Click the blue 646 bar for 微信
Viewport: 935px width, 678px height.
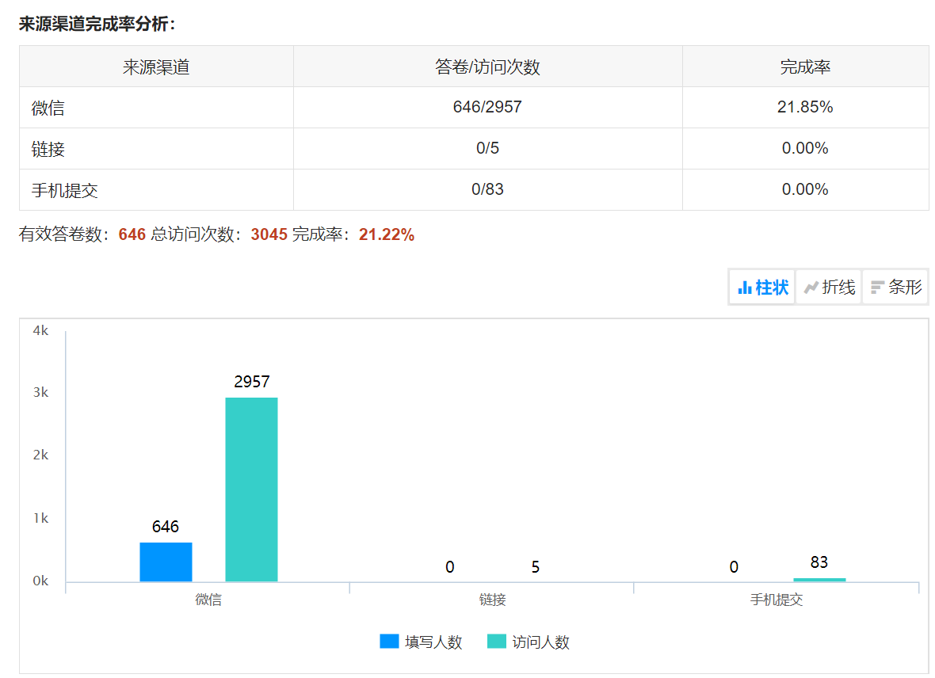point(166,562)
